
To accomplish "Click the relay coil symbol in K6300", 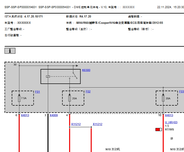I will click(48, 76).
